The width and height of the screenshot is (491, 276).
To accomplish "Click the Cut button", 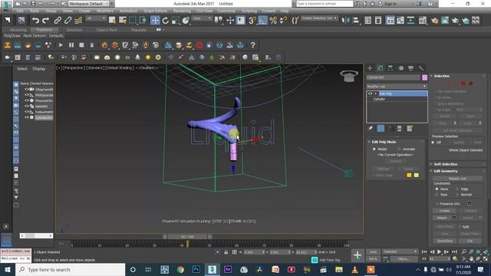I will tap(470, 241).
